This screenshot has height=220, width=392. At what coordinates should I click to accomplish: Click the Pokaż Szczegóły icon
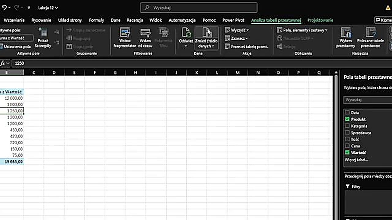pos(43,33)
